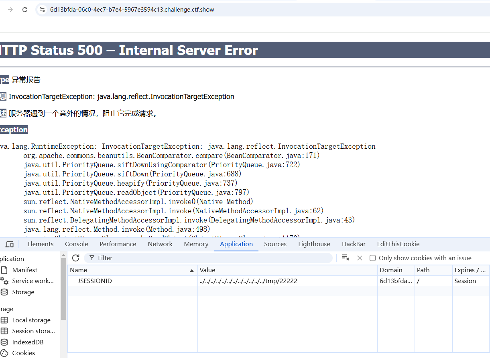Refresh the cookies table with reload icon
This screenshot has width=490, height=358.
pos(76,258)
